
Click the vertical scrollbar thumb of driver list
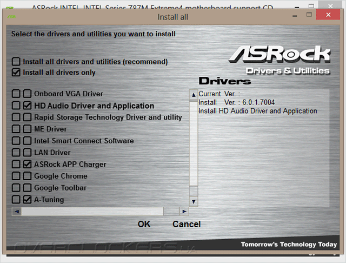click(x=194, y=144)
